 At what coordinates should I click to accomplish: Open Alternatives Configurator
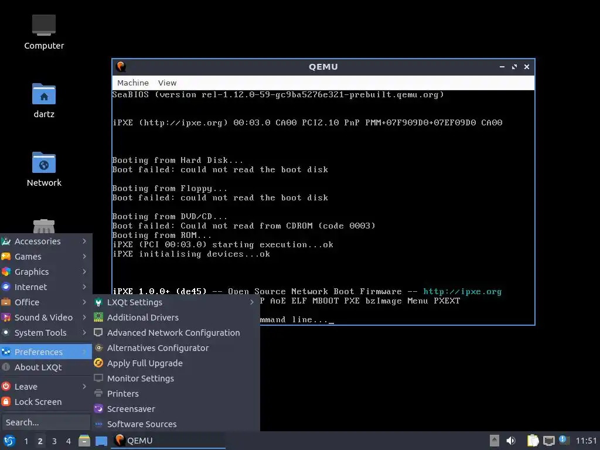tap(176, 348)
